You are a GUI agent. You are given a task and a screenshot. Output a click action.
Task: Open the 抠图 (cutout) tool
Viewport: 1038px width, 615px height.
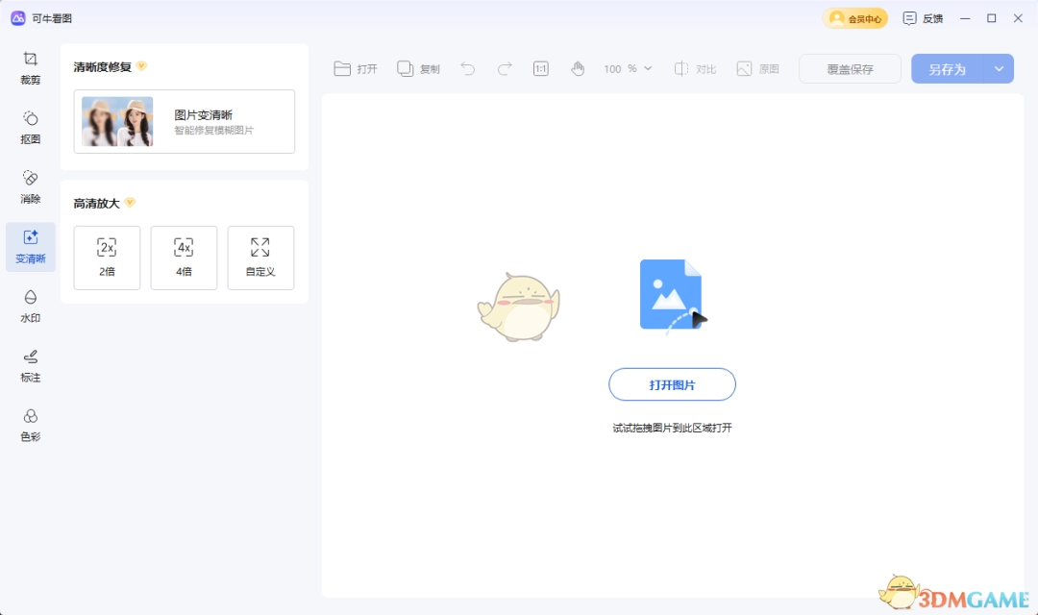[x=30, y=128]
